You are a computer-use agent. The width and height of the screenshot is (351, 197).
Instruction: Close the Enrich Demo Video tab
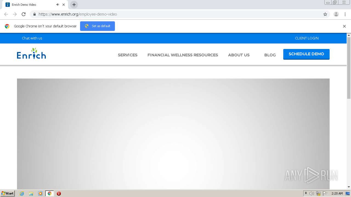pos(64,5)
